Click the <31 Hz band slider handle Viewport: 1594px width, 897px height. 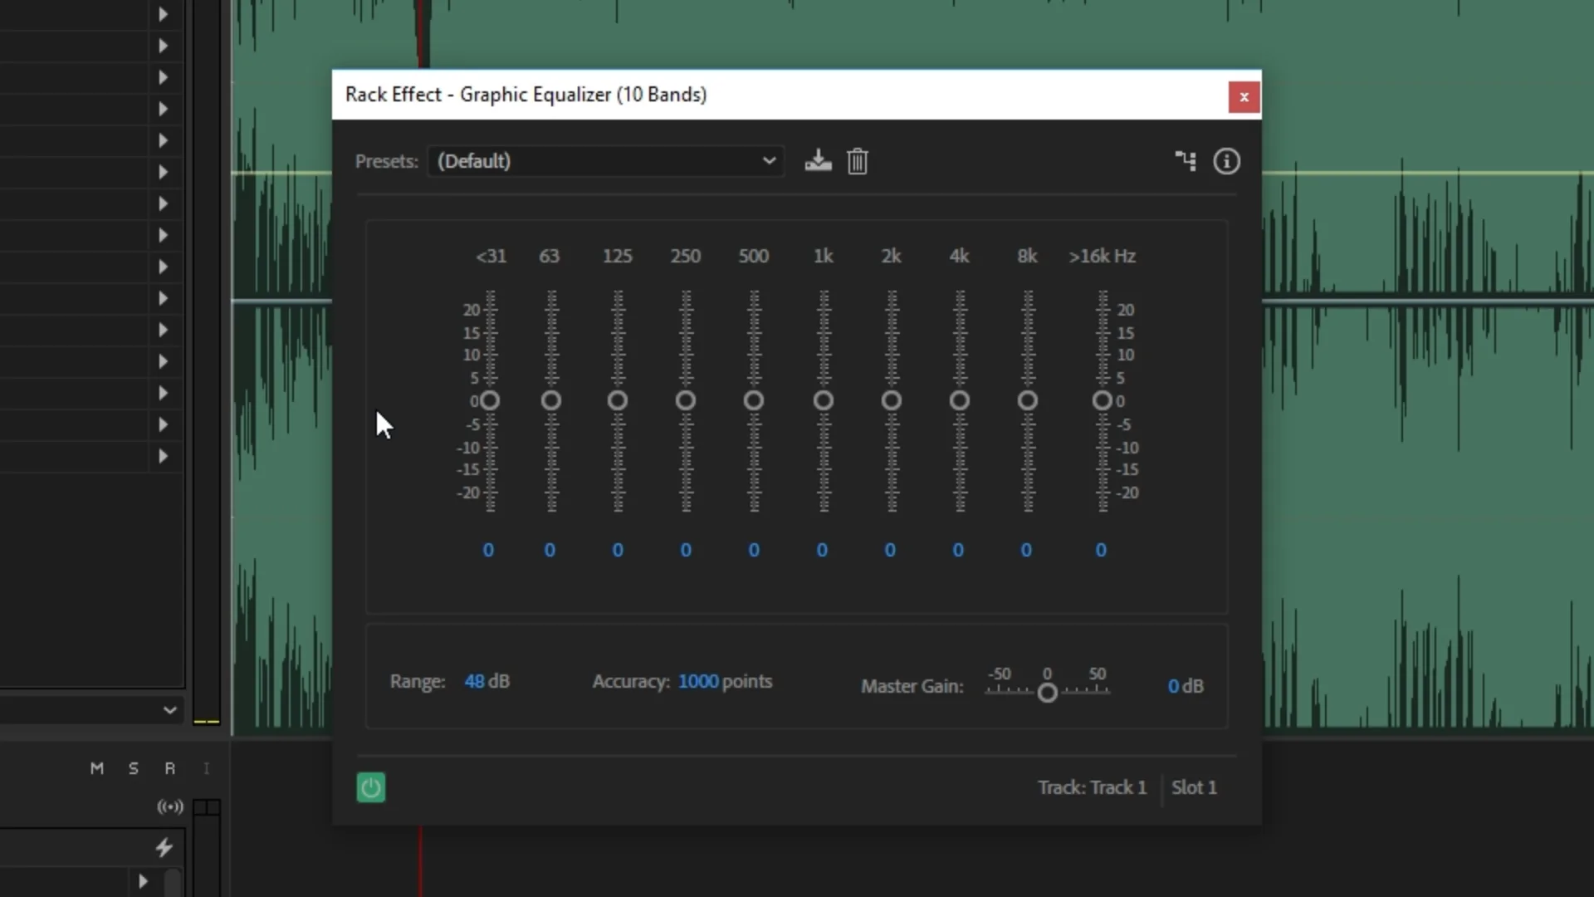(x=490, y=401)
